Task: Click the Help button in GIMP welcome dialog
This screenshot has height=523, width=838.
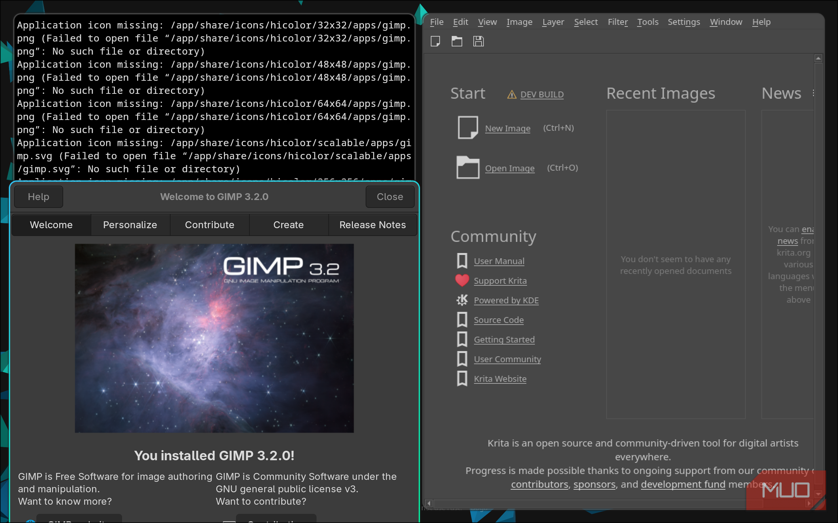Action: coord(38,197)
